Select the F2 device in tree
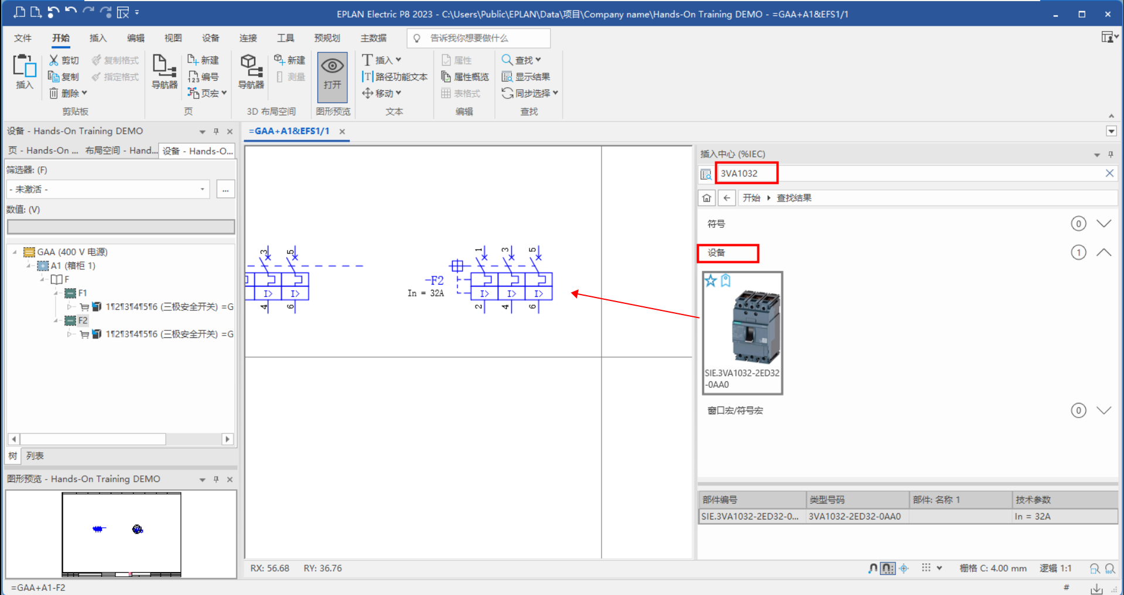1124x595 pixels. pos(83,320)
